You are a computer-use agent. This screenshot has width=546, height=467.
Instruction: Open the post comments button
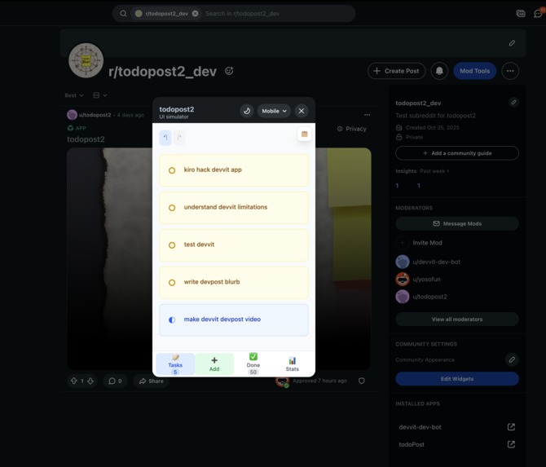pos(115,381)
